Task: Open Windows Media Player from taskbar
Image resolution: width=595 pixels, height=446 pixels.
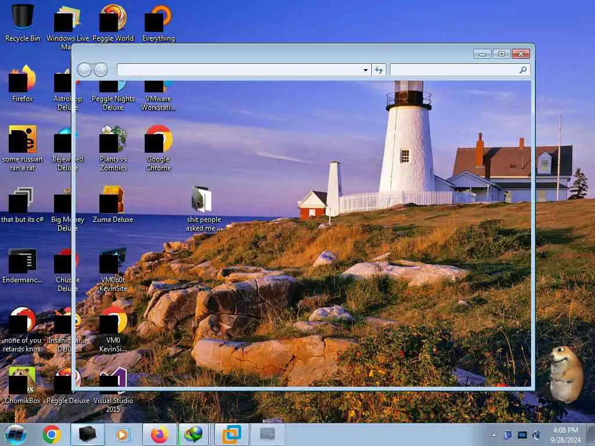Action: 122,434
